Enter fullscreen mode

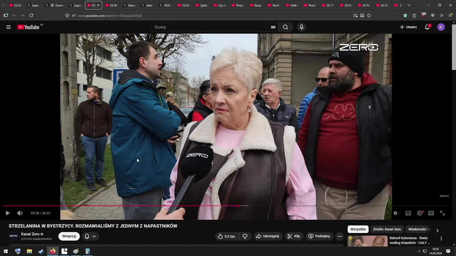point(442,213)
